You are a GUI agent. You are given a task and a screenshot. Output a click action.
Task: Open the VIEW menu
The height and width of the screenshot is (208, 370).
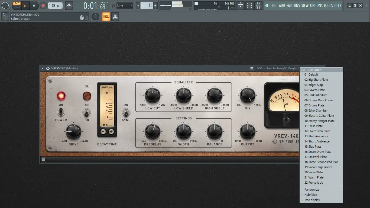(x=305, y=5)
